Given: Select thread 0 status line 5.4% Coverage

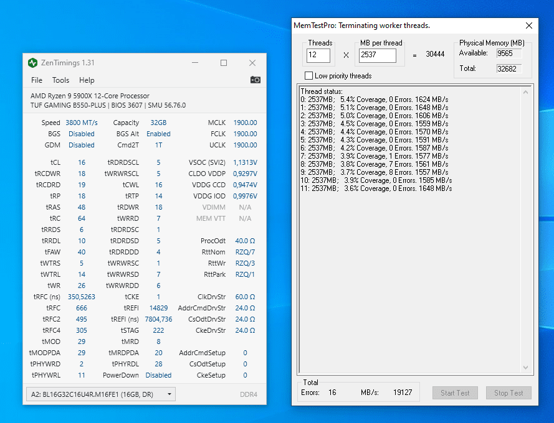Looking at the screenshot, I should point(374,100).
